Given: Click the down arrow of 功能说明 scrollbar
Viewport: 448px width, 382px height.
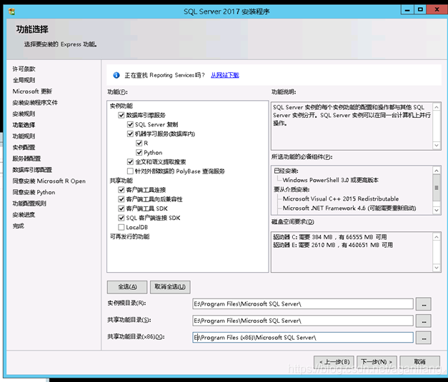Looking at the screenshot, I should tap(437, 145).
